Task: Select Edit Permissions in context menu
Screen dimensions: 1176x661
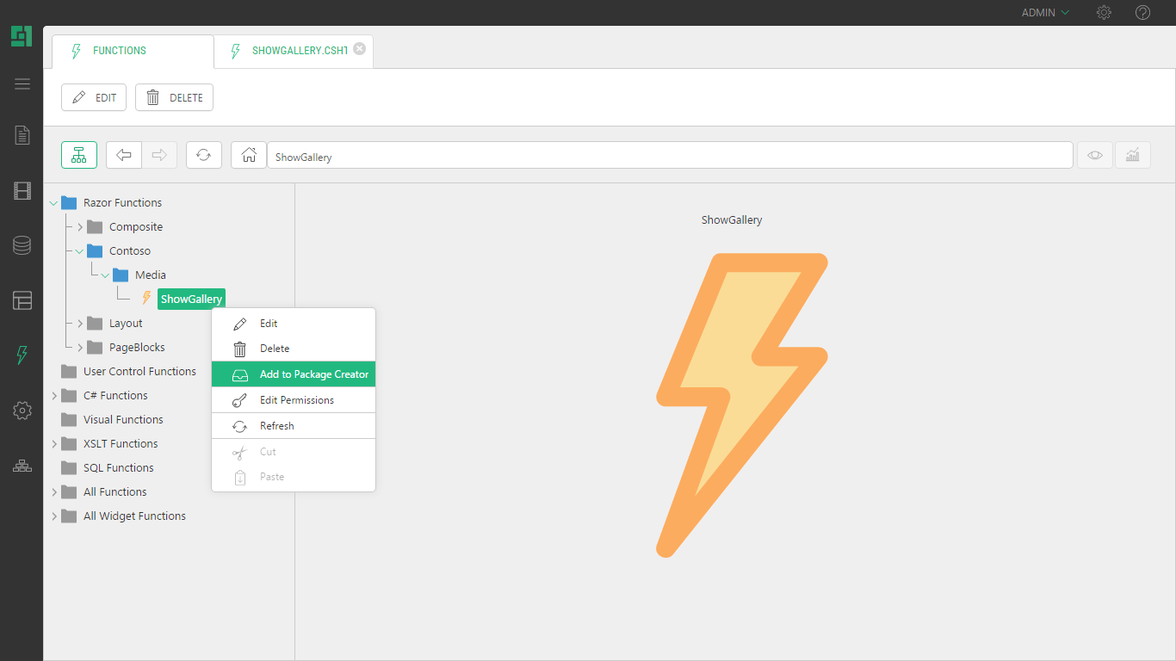Action: tap(294, 400)
